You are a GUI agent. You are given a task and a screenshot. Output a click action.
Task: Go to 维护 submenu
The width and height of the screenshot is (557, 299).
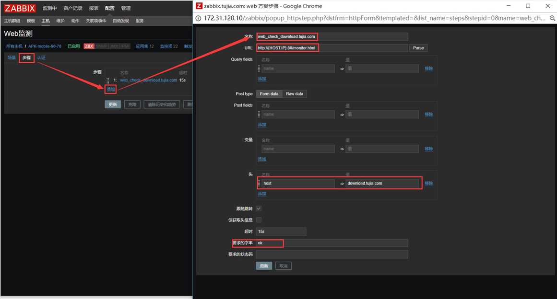(60, 21)
